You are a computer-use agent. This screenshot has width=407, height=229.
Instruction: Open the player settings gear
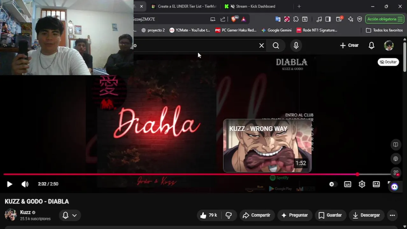[362, 184]
